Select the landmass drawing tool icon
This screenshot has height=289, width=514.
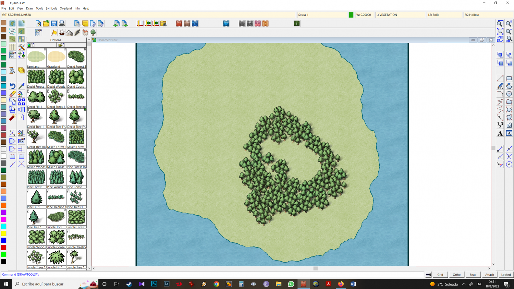pyautogui.click(x=12, y=24)
